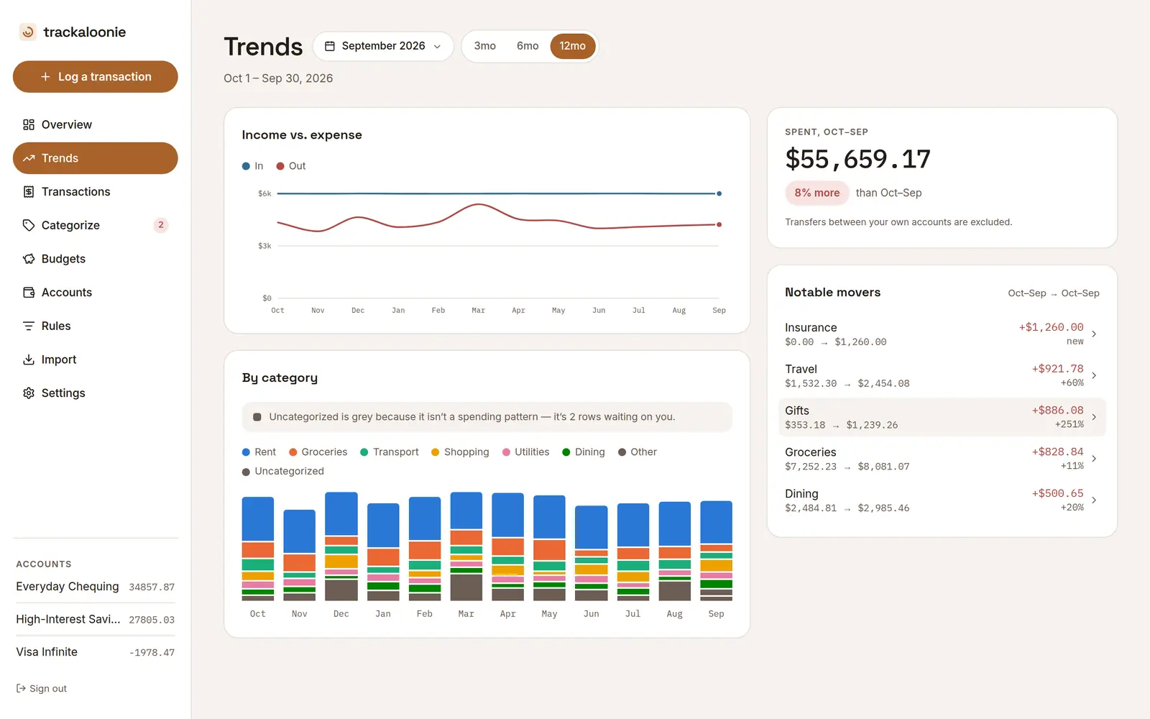The height and width of the screenshot is (719, 1150).
Task: Click the Accounts wallet icon
Action: click(29, 293)
